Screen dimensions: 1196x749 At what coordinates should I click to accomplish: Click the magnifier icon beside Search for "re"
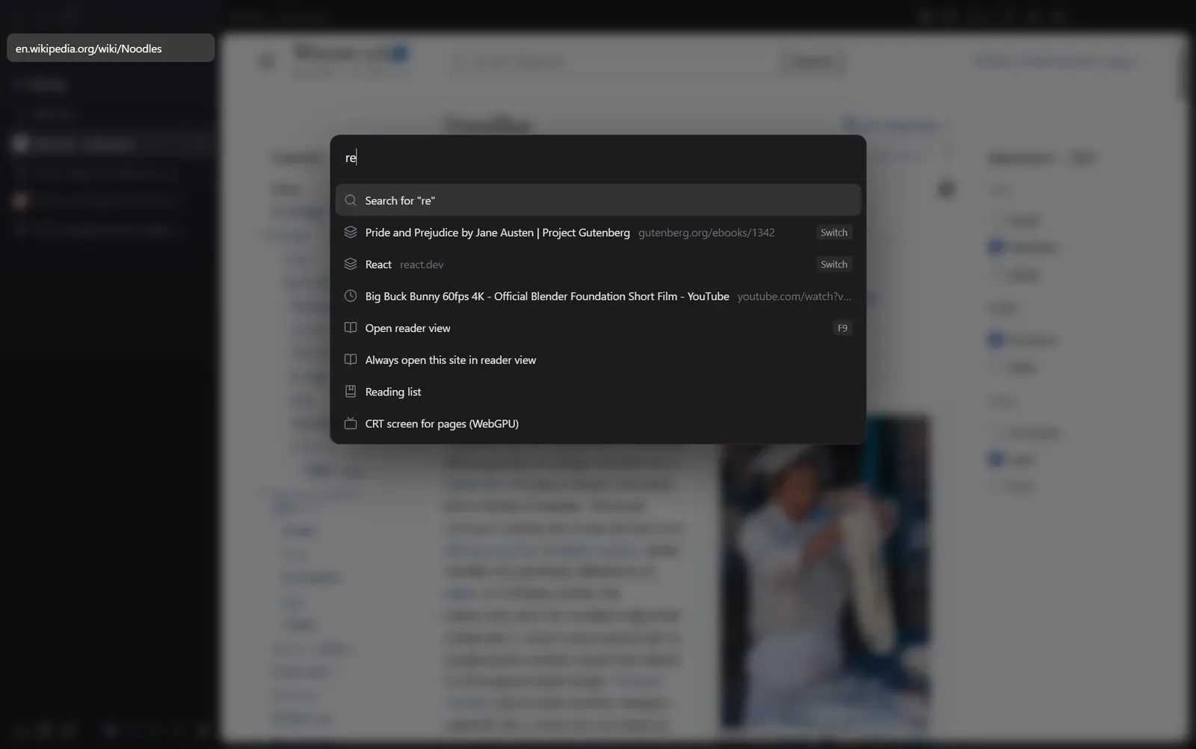(351, 200)
